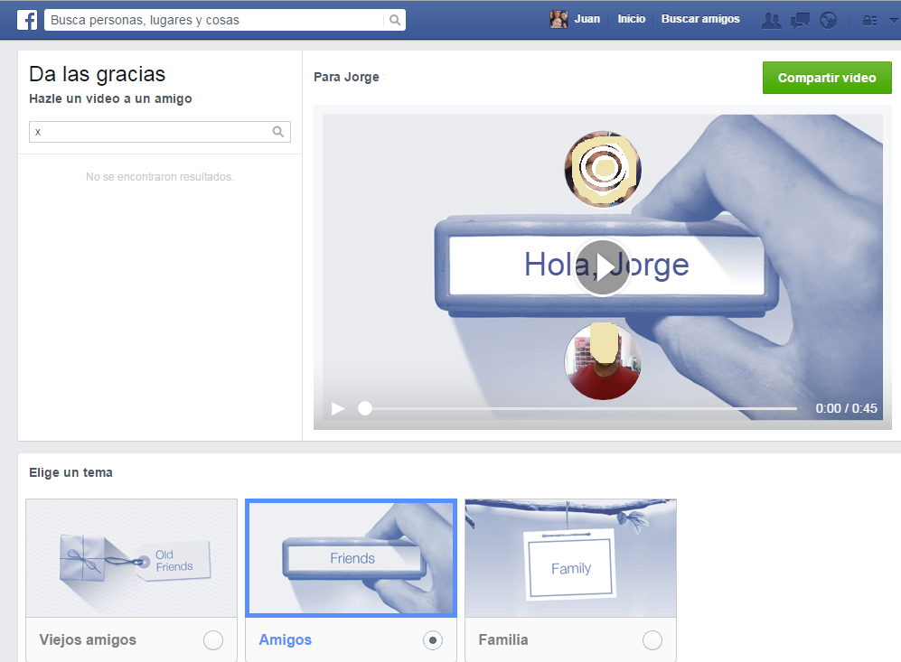Open the friend requests icon
This screenshot has width=901, height=662.
[x=771, y=20]
